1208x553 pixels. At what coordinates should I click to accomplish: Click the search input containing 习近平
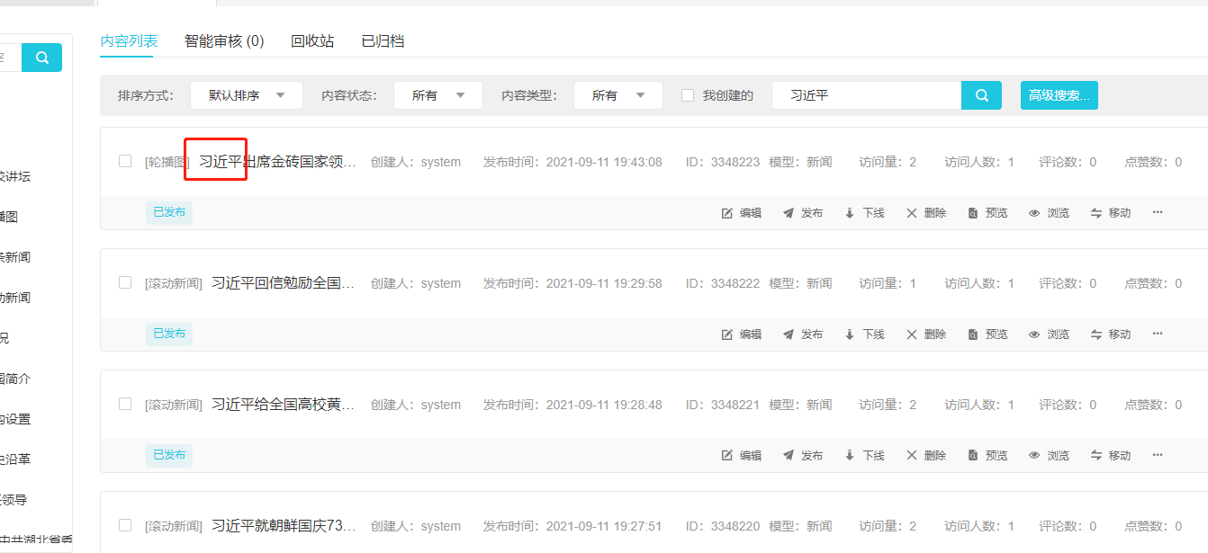pyautogui.click(x=867, y=95)
